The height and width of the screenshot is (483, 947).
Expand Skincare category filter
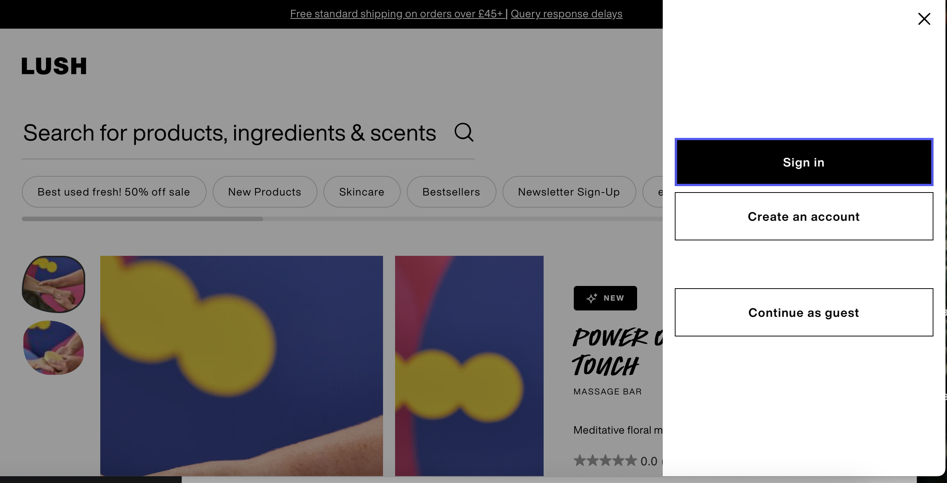click(x=362, y=192)
